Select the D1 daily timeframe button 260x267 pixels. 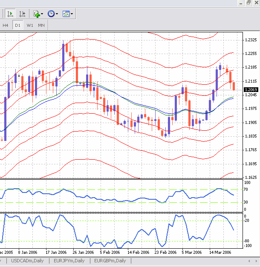[17, 25]
